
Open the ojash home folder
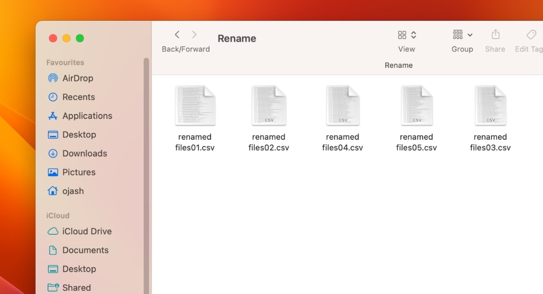(x=73, y=191)
